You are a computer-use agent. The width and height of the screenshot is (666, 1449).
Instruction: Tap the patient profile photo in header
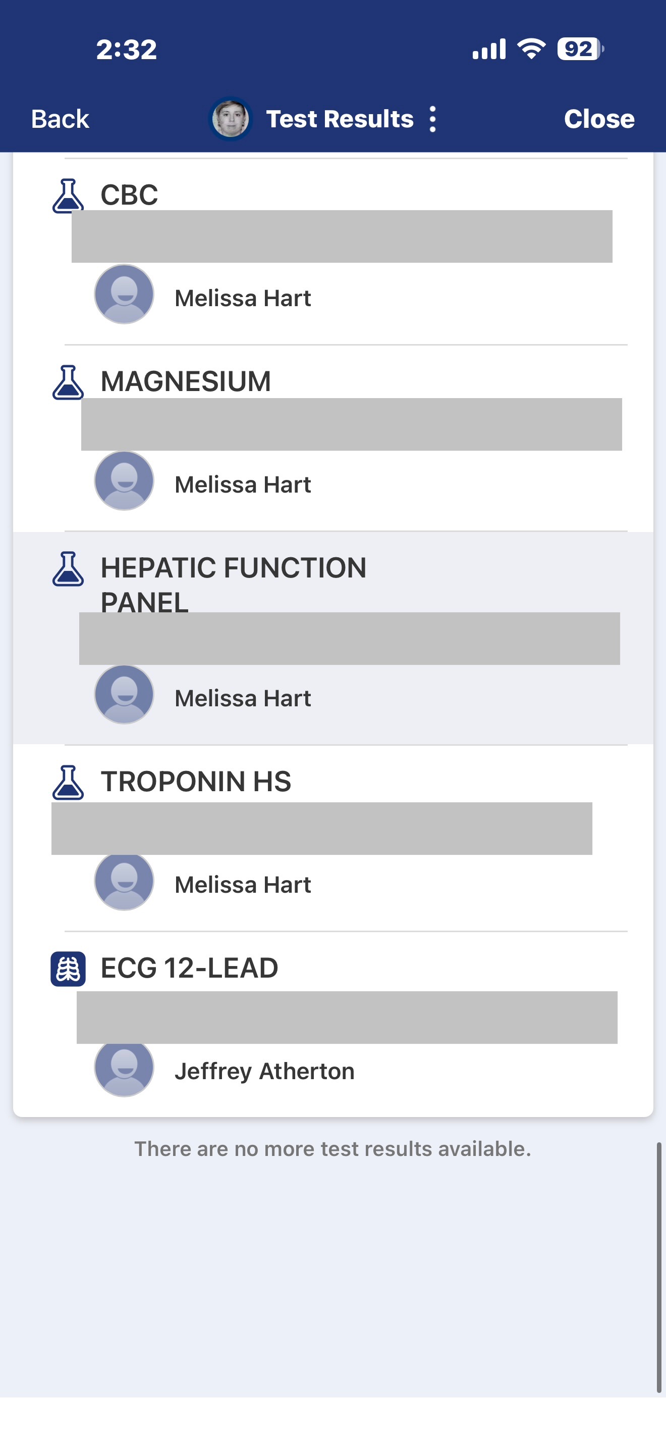point(230,119)
